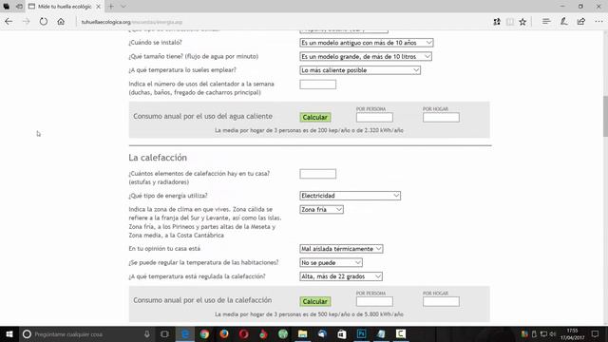
Task: Click the network icon in system tray
Action: (x=543, y=334)
